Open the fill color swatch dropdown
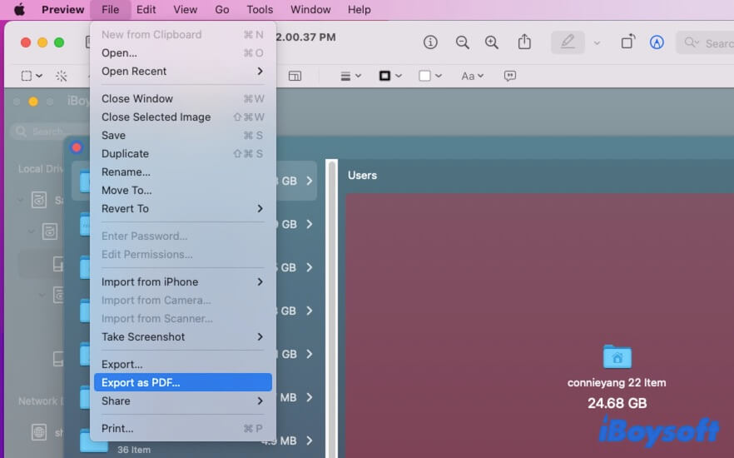734x458 pixels. point(430,76)
